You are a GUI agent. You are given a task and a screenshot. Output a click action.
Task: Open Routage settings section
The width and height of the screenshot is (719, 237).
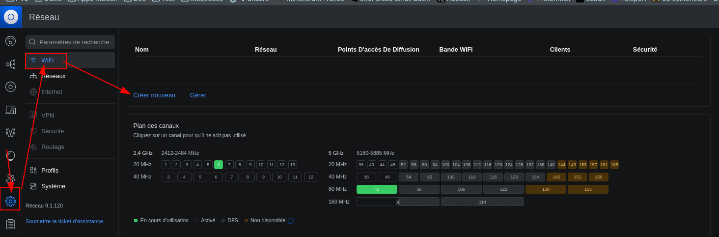70,147
